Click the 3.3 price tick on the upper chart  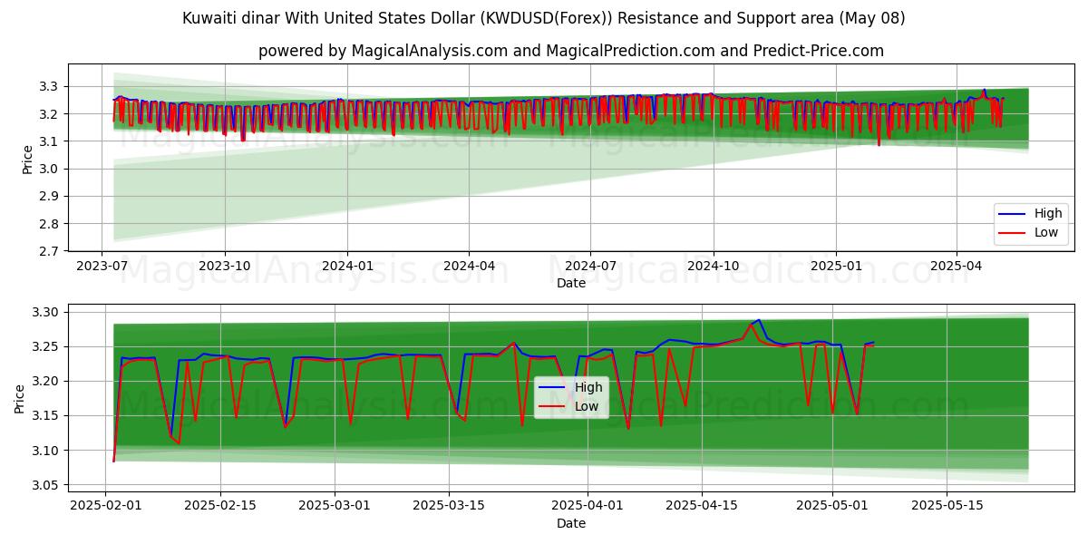pyautogui.click(x=51, y=86)
